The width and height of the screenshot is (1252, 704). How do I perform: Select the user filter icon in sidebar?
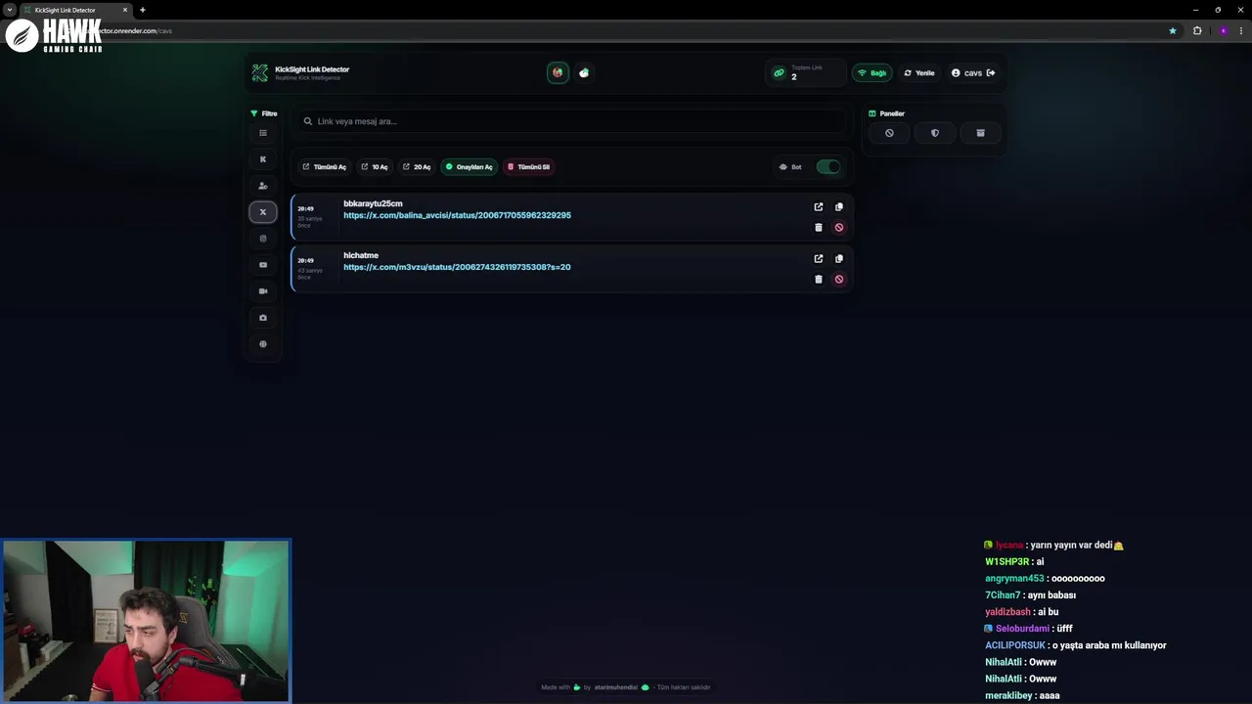click(262, 186)
